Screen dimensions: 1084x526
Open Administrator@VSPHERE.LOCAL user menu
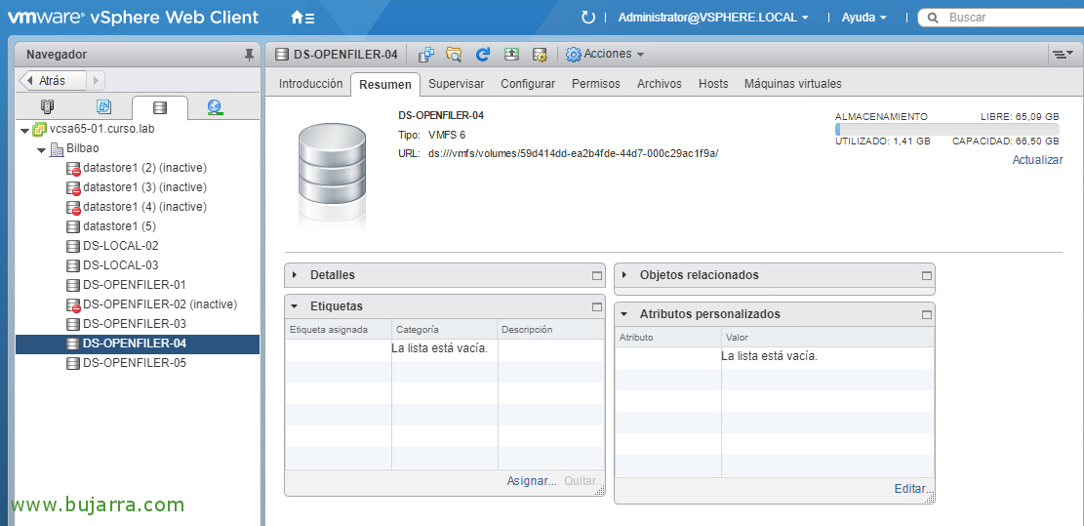pyautogui.click(x=713, y=18)
